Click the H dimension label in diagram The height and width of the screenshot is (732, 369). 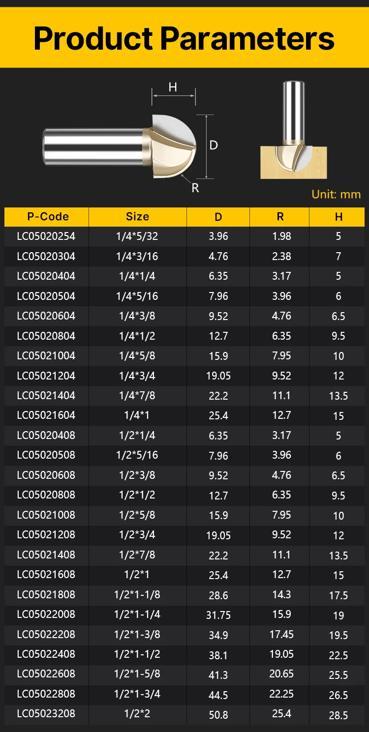173,88
